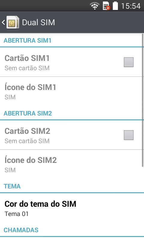Click the vertical scrollbar on right edge
Viewport: 144px width, 240px height.
(x=143, y=100)
